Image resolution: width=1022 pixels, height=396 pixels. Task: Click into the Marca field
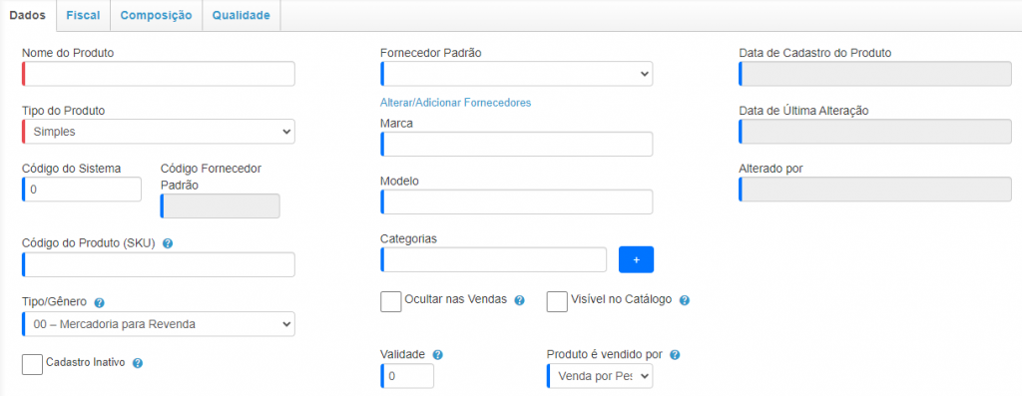(x=516, y=144)
